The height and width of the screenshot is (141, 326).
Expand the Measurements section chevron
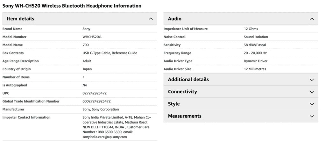312,116
